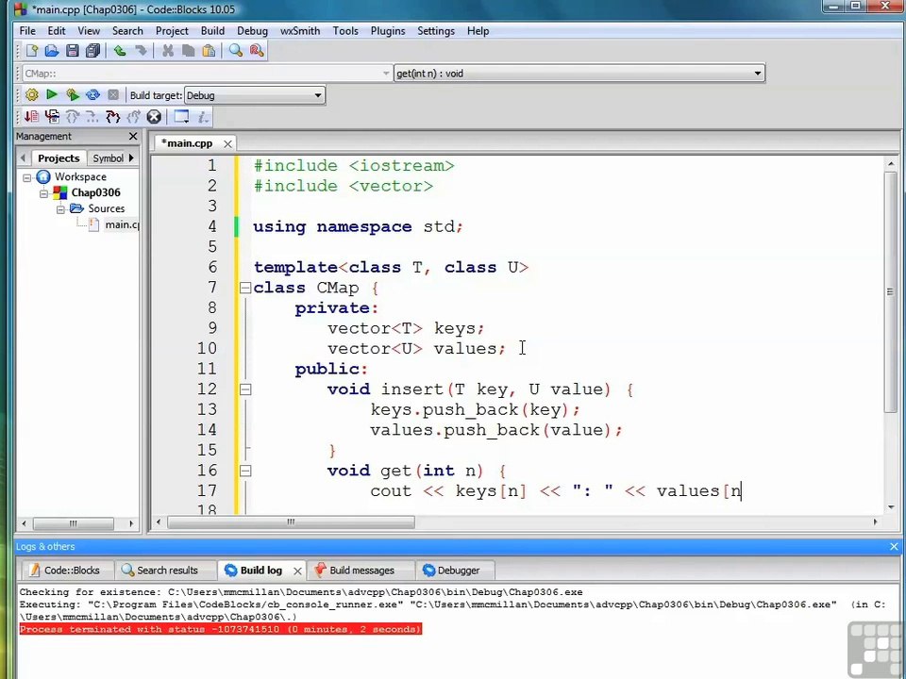This screenshot has width=906, height=679.
Task: Click the grayed Abort build icon
Action: click(113, 94)
